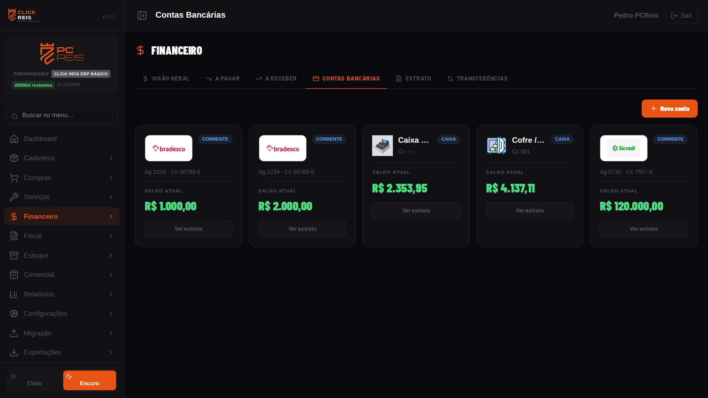Click the Dashboard home icon
Image resolution: width=708 pixels, height=398 pixels.
click(x=14, y=139)
